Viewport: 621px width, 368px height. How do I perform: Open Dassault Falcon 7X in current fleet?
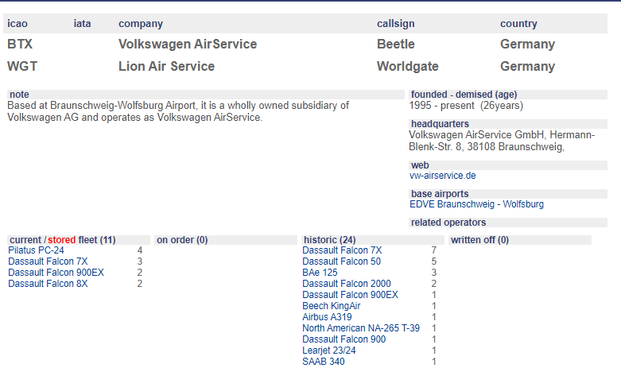point(48,261)
